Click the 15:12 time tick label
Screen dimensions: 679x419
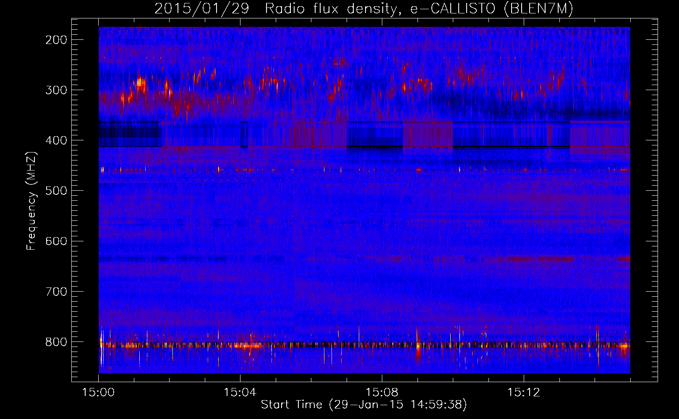523,393
